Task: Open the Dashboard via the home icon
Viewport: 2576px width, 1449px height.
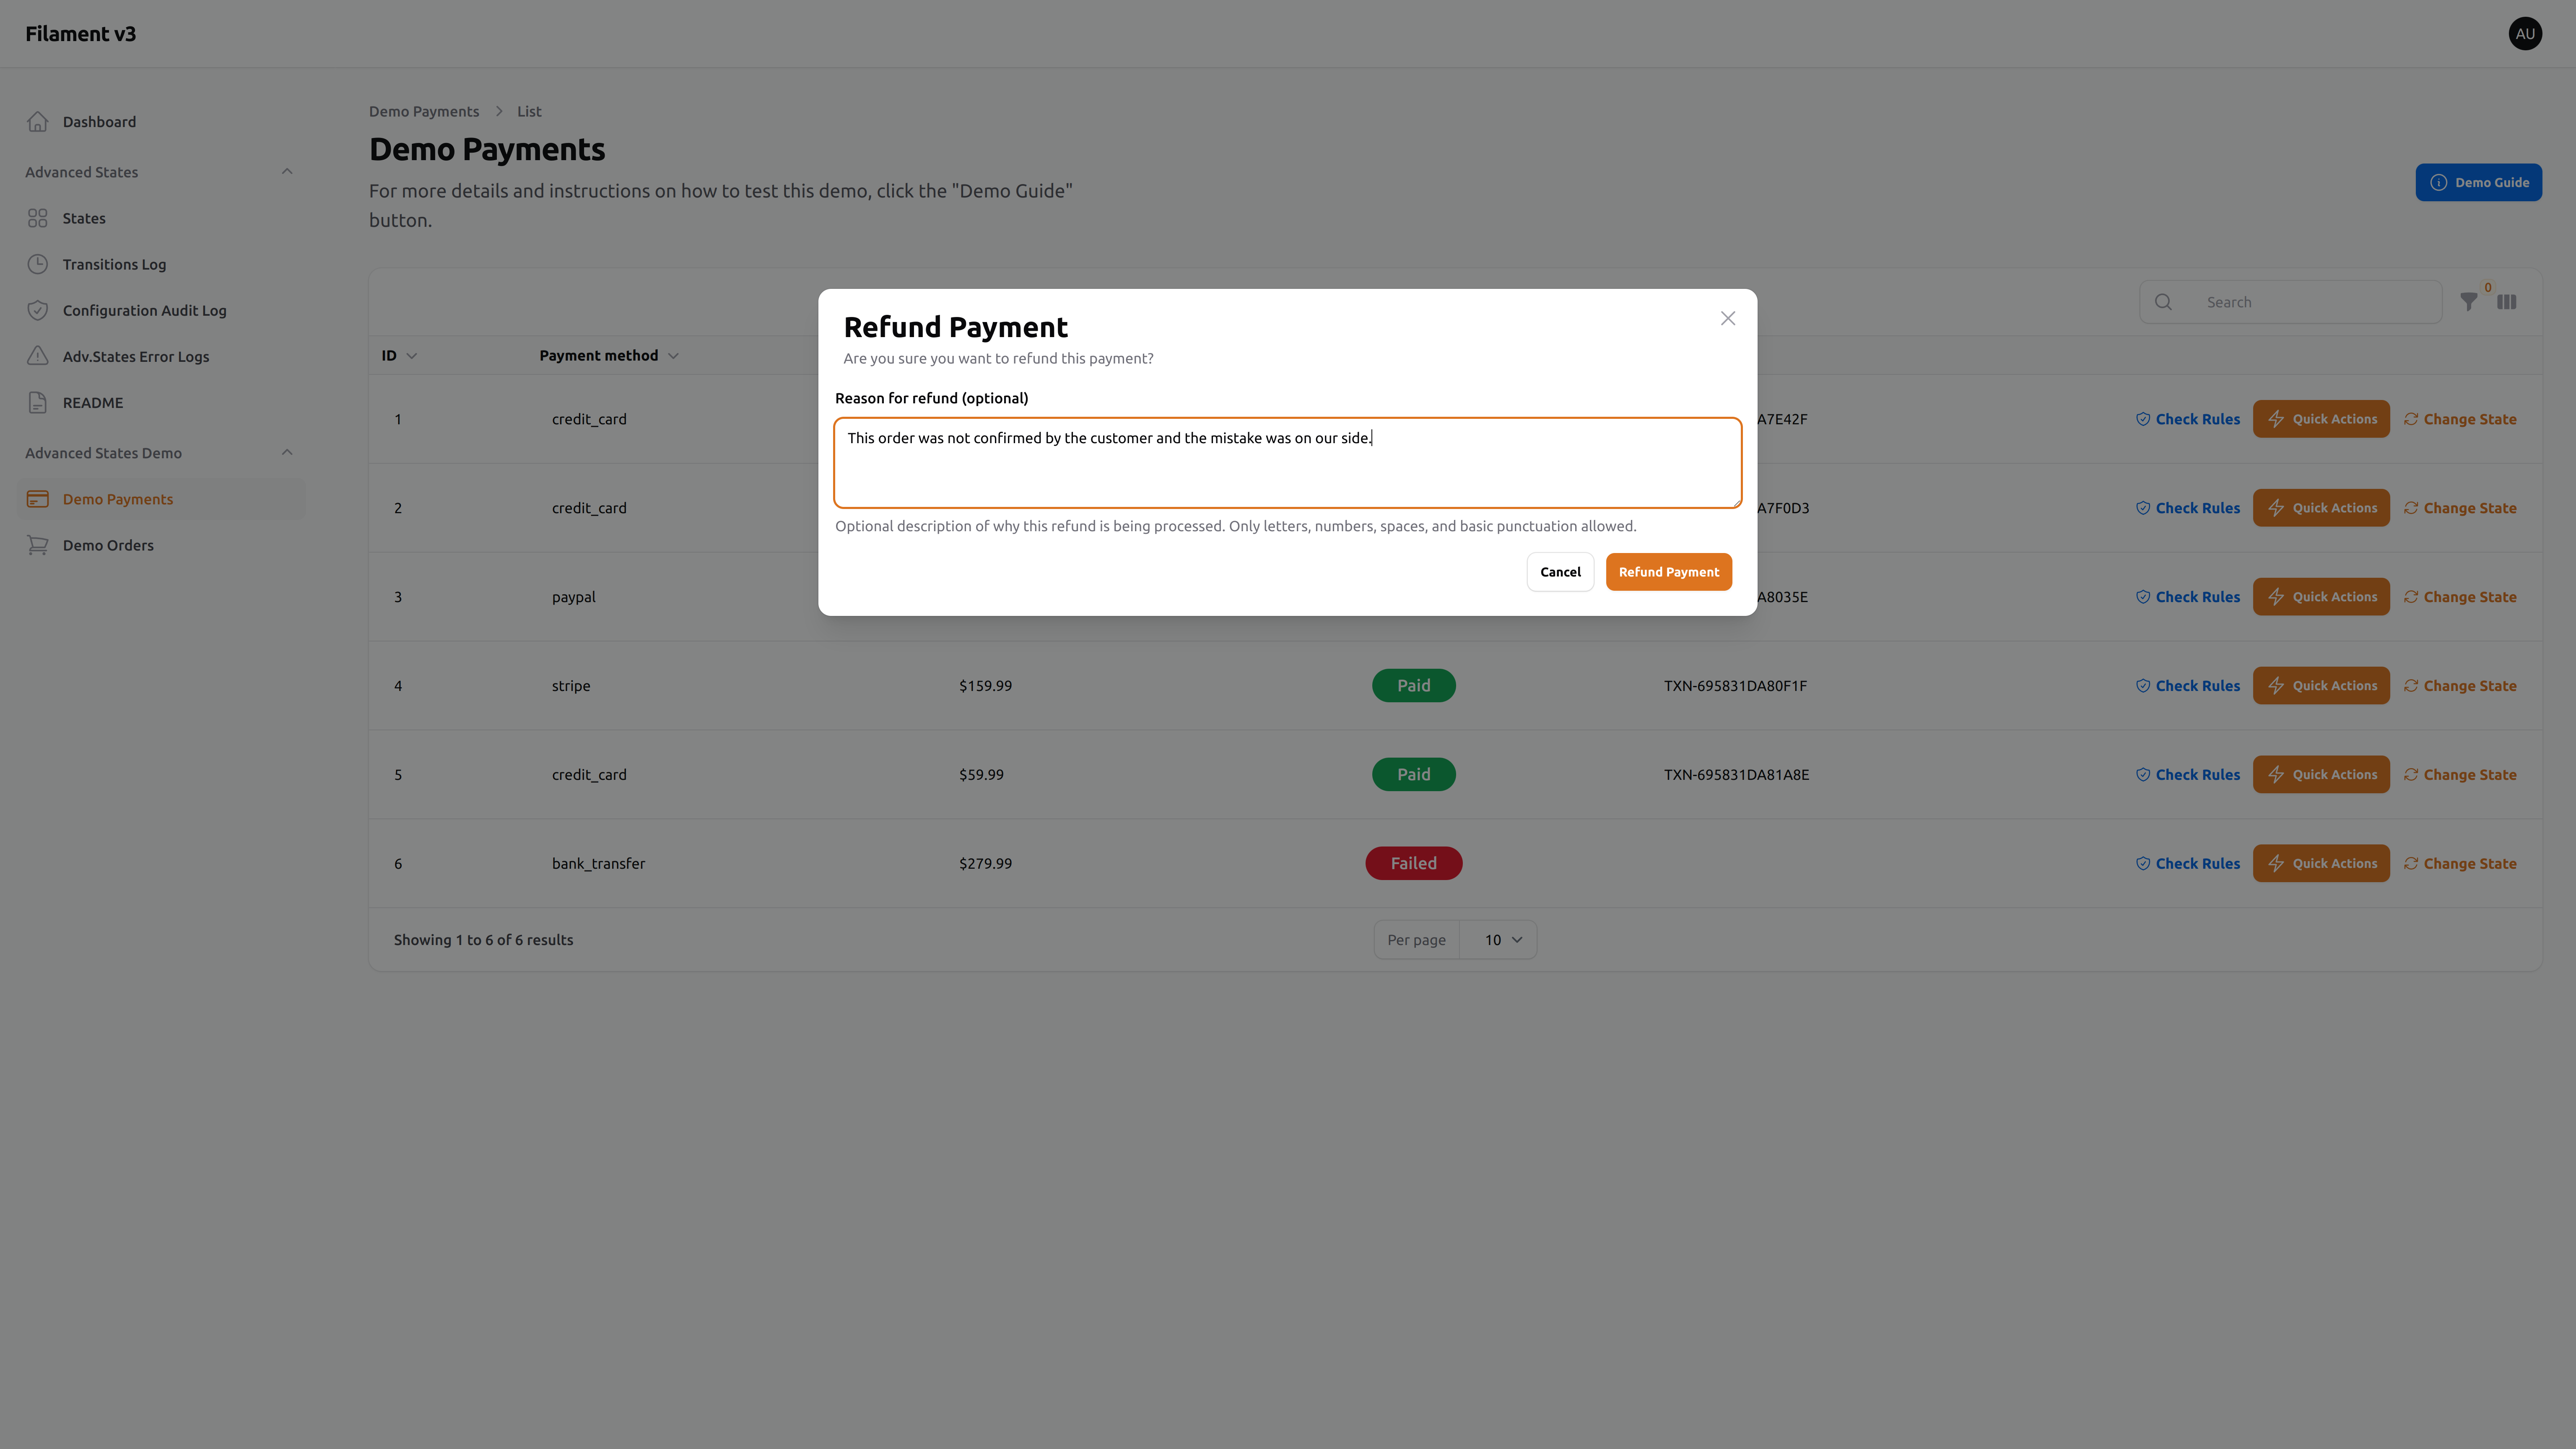Action: pyautogui.click(x=37, y=121)
